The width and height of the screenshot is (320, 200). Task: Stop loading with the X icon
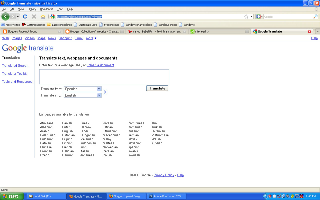(34, 16)
